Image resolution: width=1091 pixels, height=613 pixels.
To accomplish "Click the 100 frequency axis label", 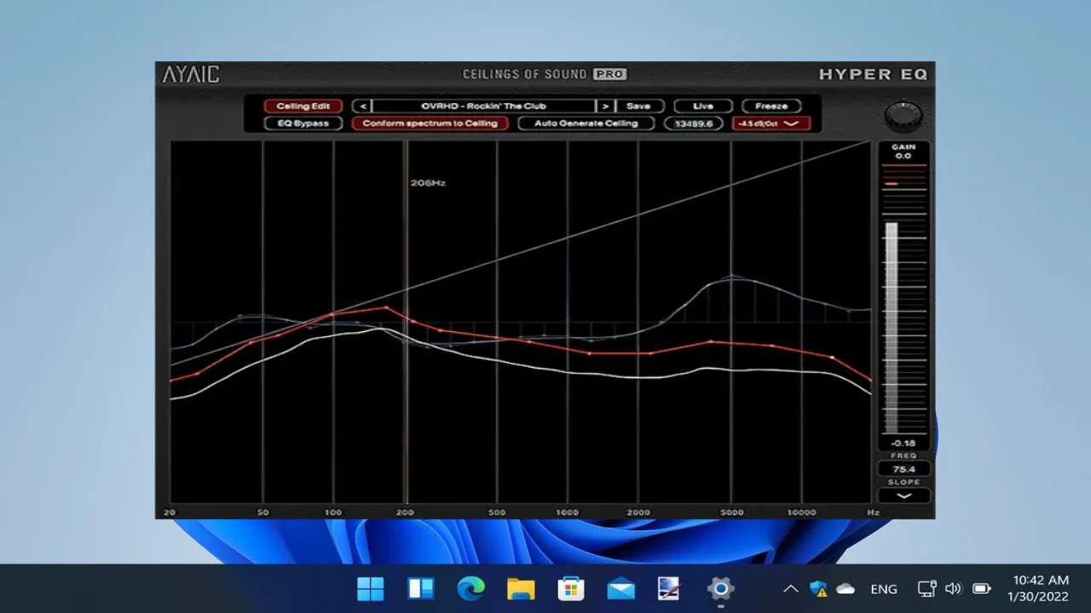I will point(333,513).
